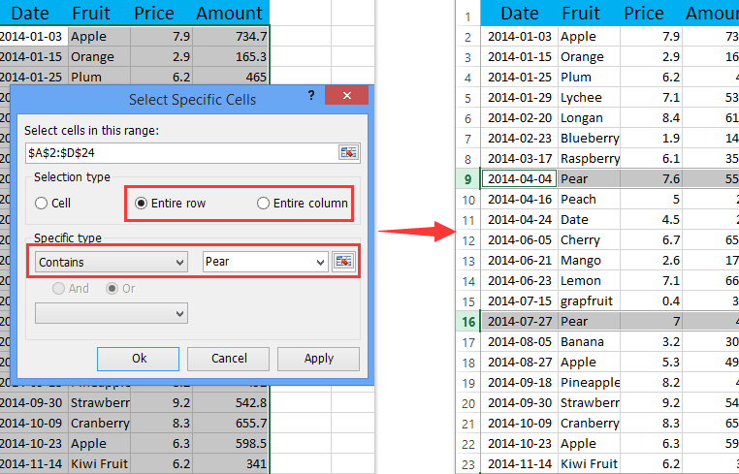Click the Lemon cell in right sheet
This screenshot has height=474, width=739.
[x=589, y=281]
